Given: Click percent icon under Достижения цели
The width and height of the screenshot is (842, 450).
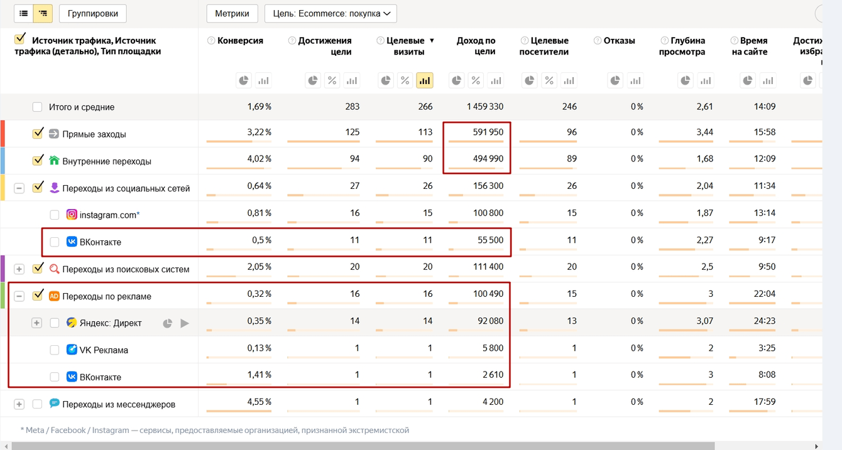Looking at the screenshot, I should click(332, 80).
